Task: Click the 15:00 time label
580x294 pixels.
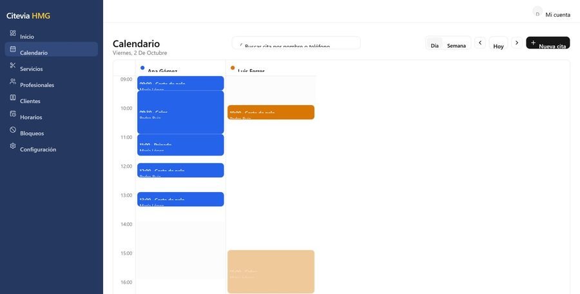Action: 126,253
